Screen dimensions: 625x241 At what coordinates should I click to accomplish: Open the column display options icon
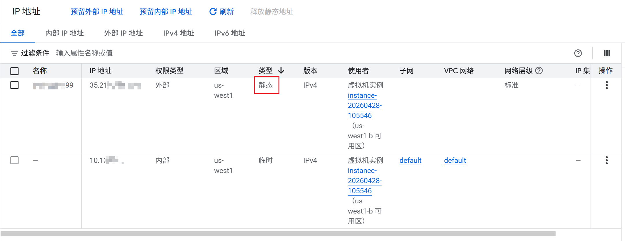[x=607, y=53]
